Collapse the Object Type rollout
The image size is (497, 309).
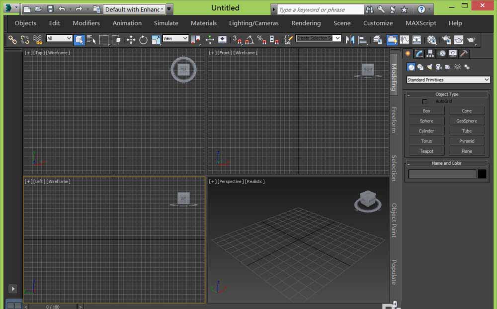[446, 94]
